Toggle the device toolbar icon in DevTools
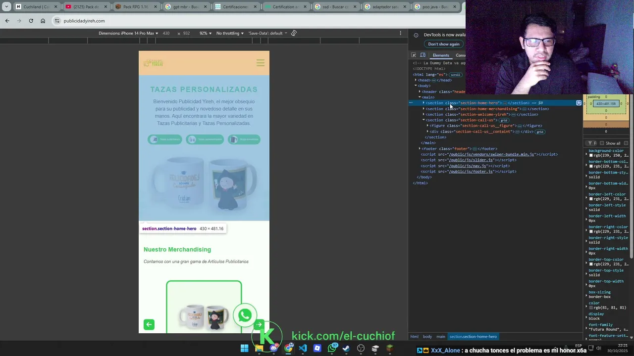634x356 pixels. click(x=423, y=55)
